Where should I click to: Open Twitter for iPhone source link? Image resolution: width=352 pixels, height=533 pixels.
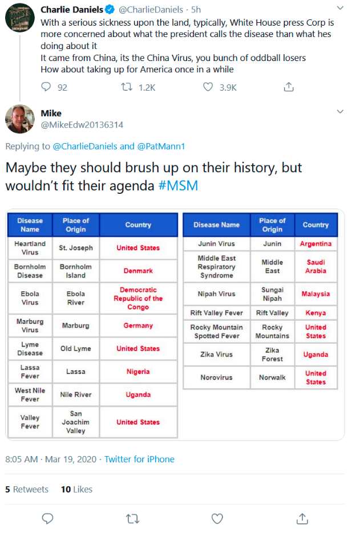coord(139,459)
